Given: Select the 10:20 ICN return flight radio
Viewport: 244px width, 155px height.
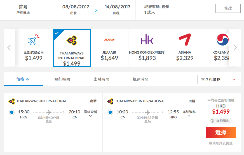Looking at the screenshot, I should click(x=110, y=112).
